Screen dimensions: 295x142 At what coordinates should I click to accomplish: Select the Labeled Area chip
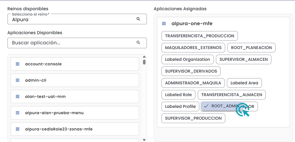click(245, 83)
